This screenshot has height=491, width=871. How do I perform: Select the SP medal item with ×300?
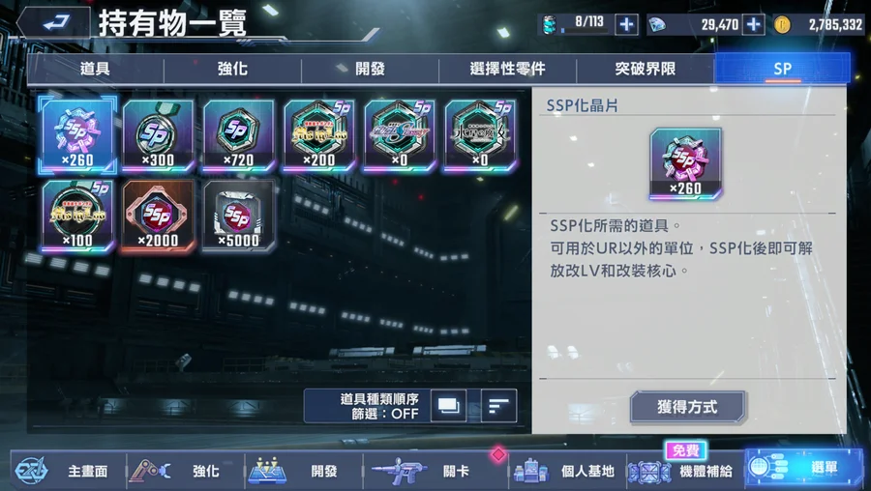(x=159, y=134)
